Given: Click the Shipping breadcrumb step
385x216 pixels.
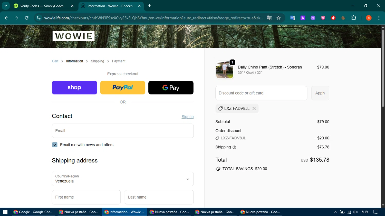Looking at the screenshot, I should [98, 61].
